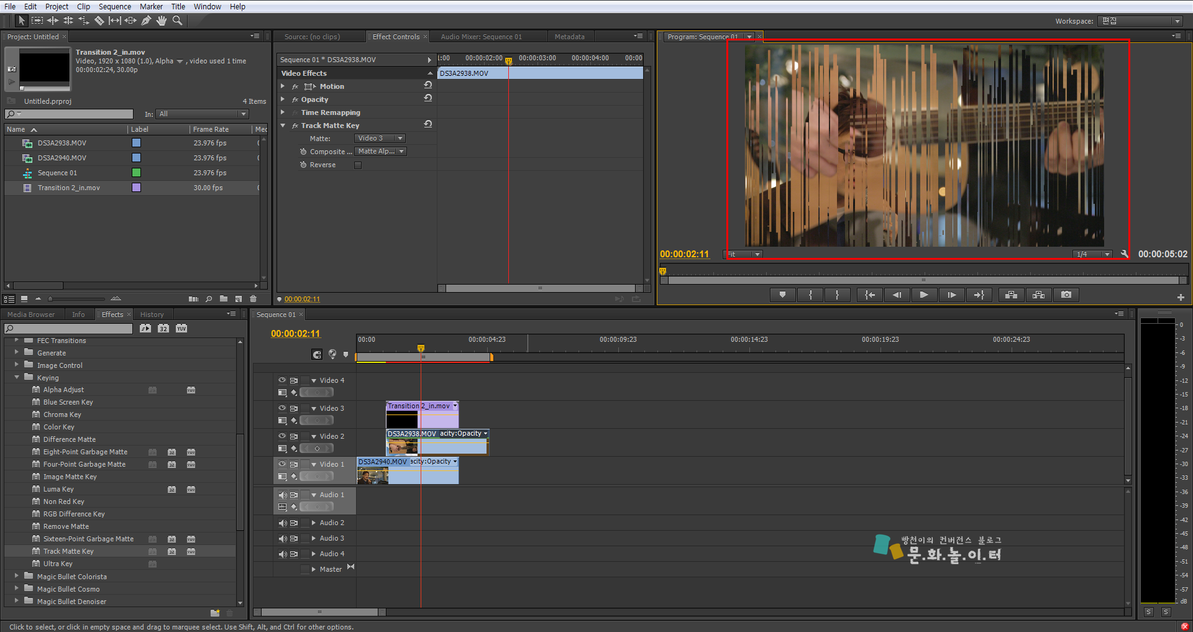
Task: Hide the Video 3 track output
Action: [282, 408]
